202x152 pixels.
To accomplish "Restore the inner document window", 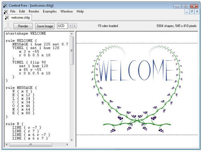I will [x=192, y=12].
